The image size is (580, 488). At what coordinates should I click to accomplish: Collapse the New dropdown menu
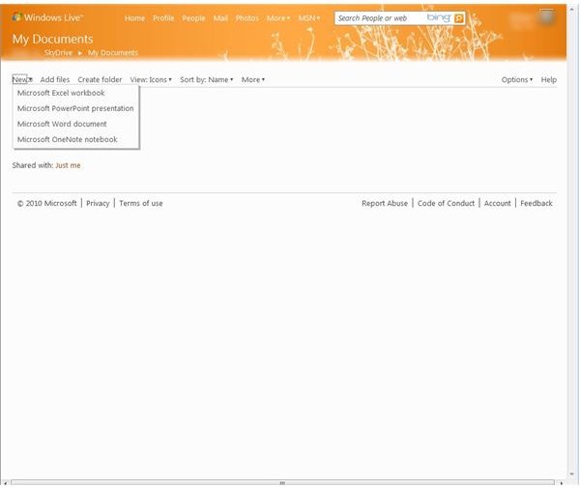tap(22, 79)
